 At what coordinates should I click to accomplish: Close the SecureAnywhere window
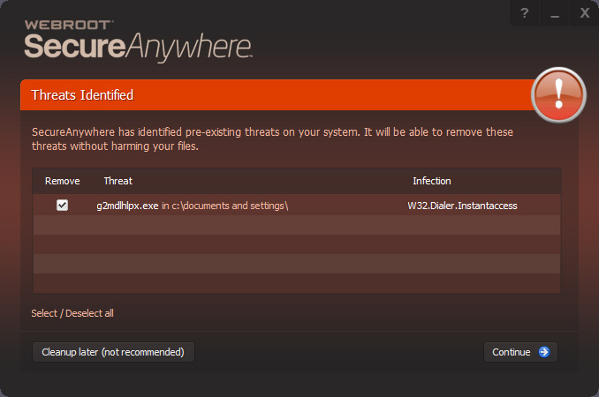pos(584,12)
